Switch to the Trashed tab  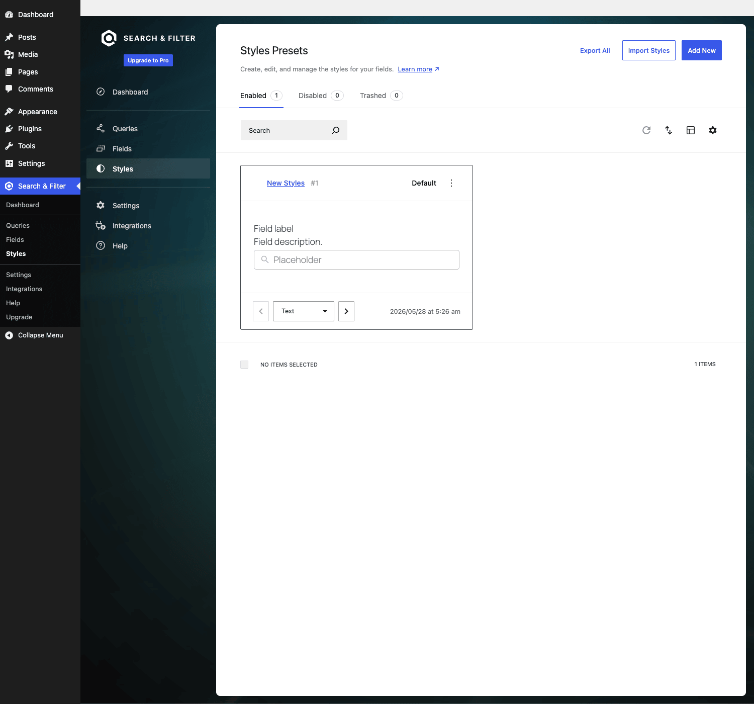pyautogui.click(x=381, y=96)
